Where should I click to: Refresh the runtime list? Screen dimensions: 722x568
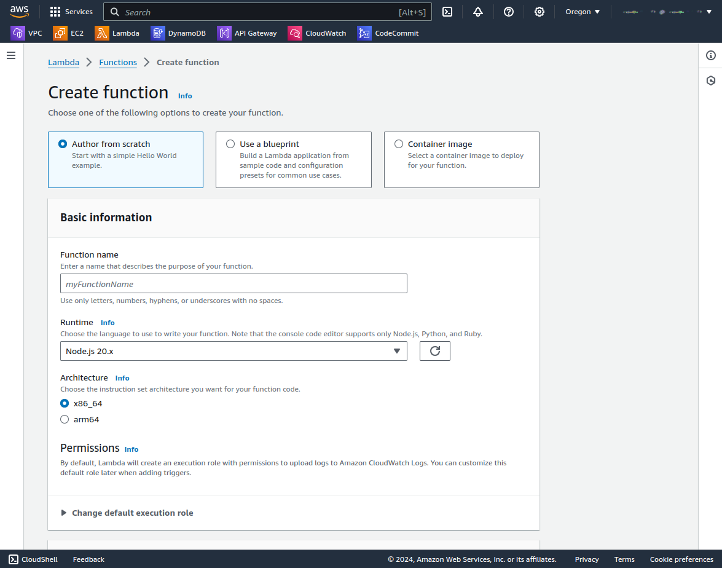coord(434,351)
